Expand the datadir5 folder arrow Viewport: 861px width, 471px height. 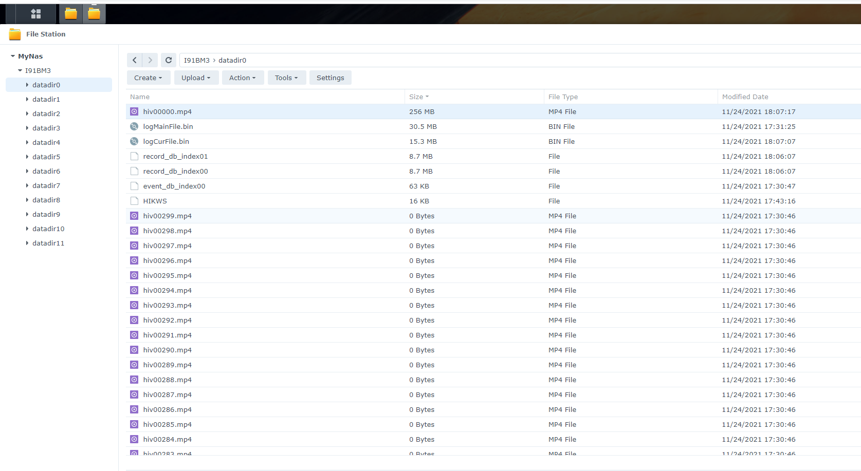(27, 157)
